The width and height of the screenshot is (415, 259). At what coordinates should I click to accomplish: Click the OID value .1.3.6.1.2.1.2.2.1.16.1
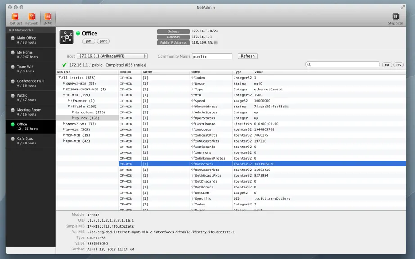point(110,220)
